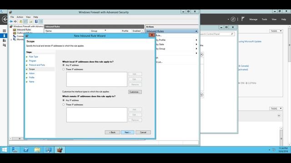This screenshot has width=291, height=163.
Task: Open Server Manager from the taskbar
Action: pos(15,150)
